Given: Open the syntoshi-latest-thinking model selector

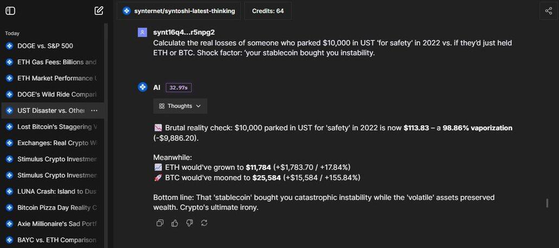Looking at the screenshot, I should (179, 11).
